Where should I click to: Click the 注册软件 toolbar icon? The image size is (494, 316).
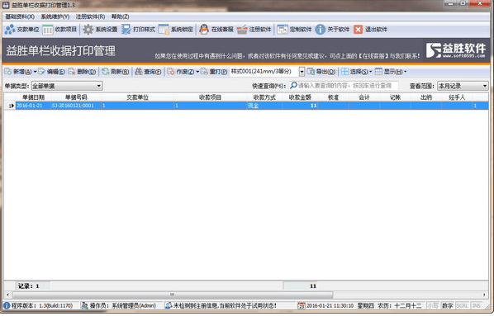coord(242,30)
